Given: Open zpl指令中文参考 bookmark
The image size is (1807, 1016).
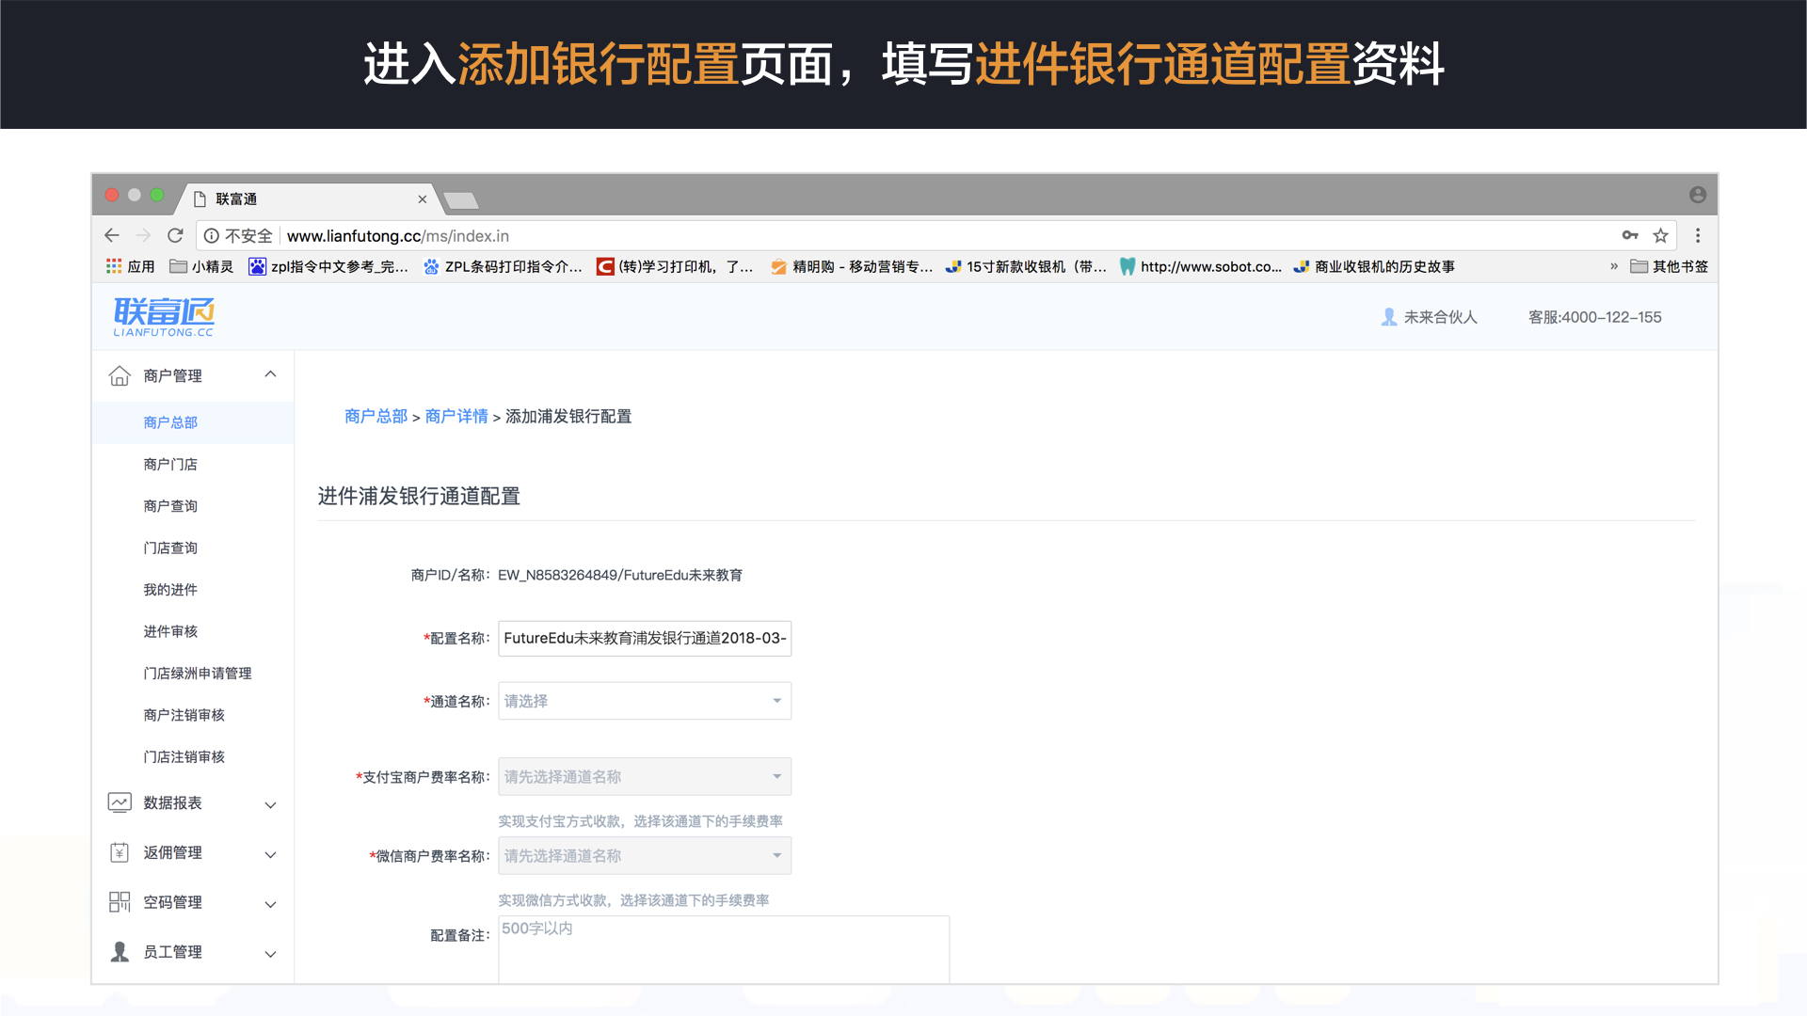Looking at the screenshot, I should [x=328, y=266].
